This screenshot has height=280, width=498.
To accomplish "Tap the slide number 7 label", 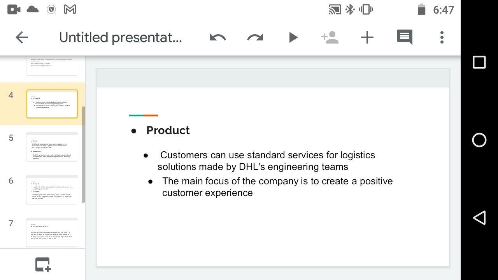I will pos(11,224).
